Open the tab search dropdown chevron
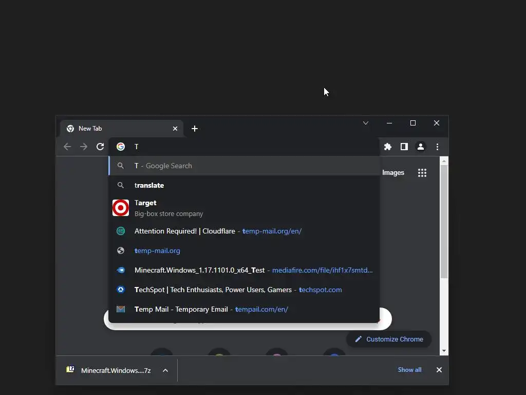The width and height of the screenshot is (526, 395). pos(366,123)
